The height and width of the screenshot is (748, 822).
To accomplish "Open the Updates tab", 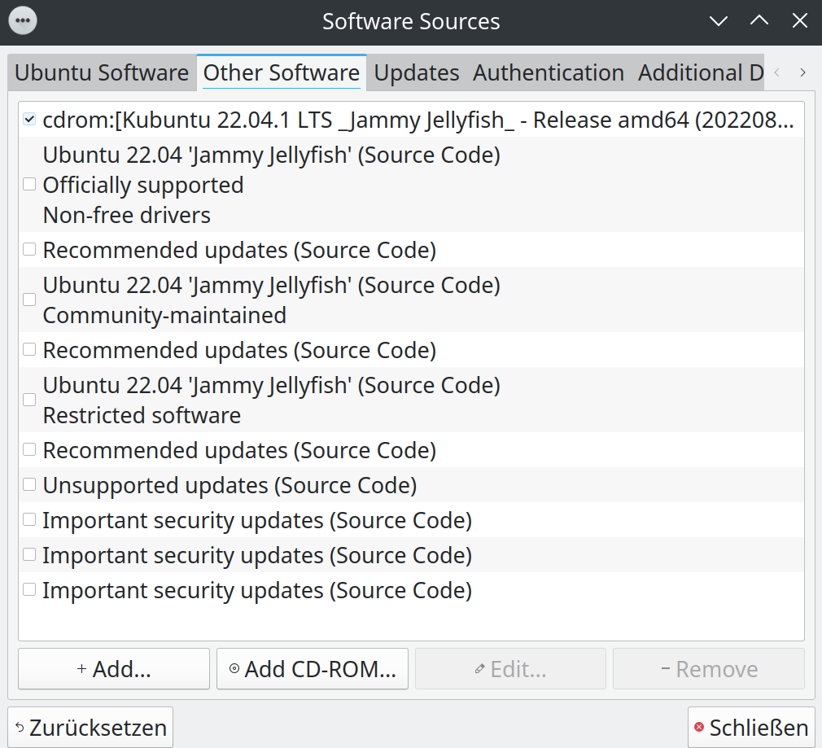I will coord(417,72).
